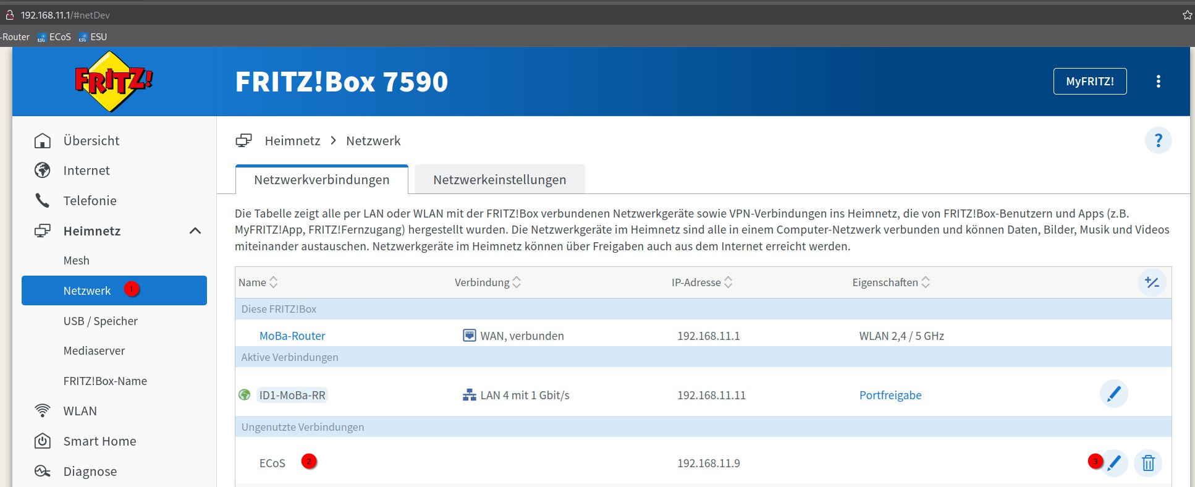Switch to the Netzwerkeinstellungen tab
Viewport: 1195px width, 487px height.
tap(499, 180)
